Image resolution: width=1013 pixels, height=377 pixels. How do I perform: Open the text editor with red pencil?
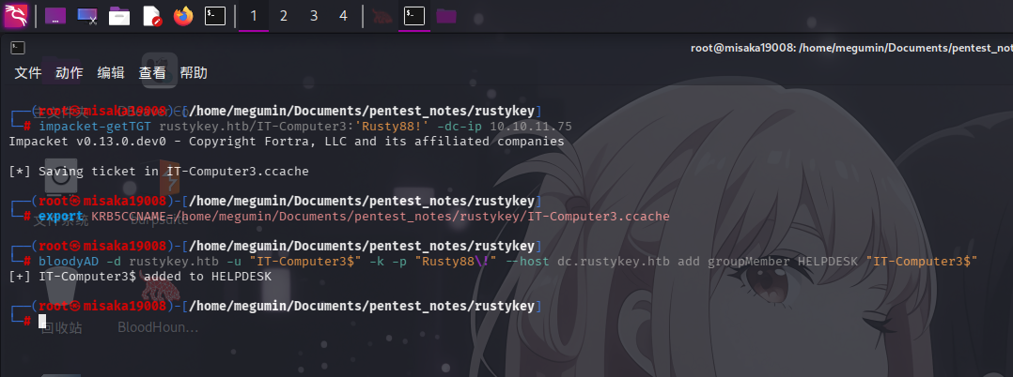(152, 15)
